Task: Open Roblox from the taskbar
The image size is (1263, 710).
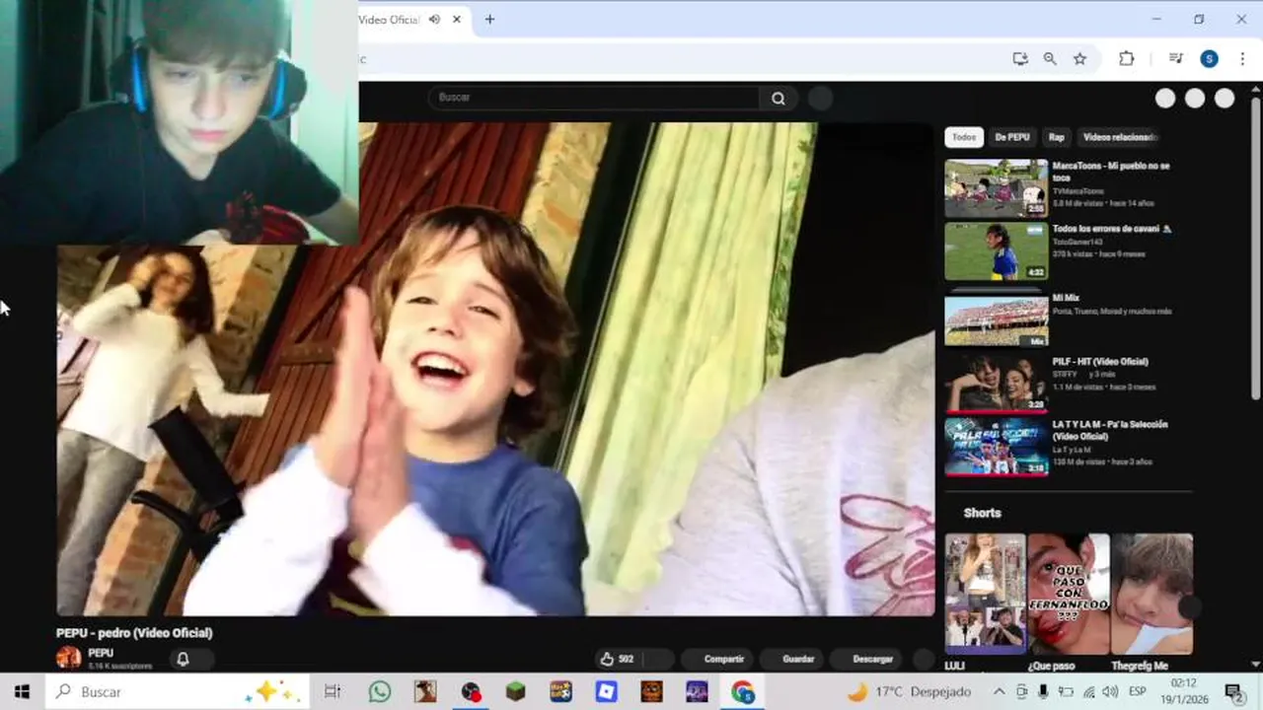Action: point(606,692)
